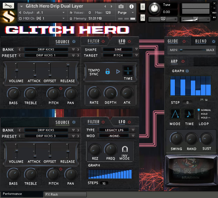This screenshot has height=198, width=218.
Task: Open the AUX panel button
Action: [214, 13]
